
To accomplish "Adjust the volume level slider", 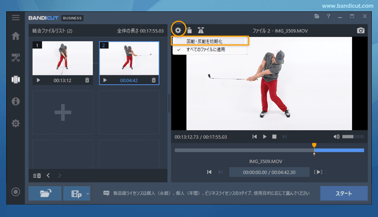I will pos(353,136).
